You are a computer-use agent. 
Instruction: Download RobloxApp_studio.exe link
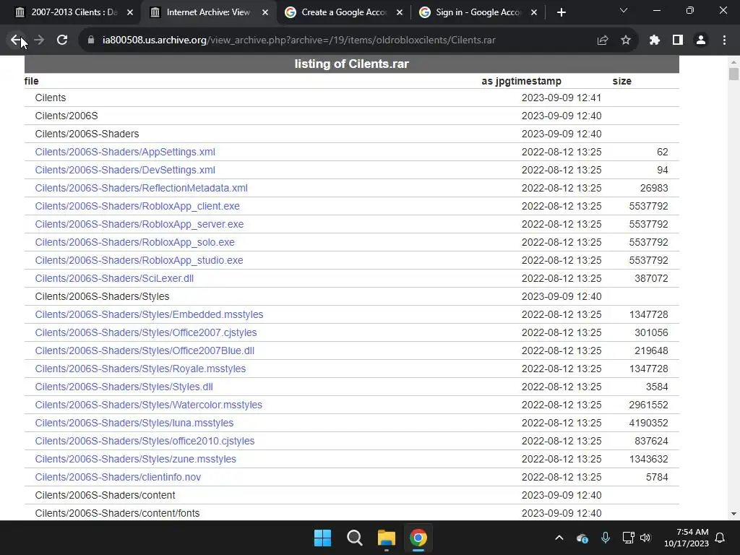pyautogui.click(x=139, y=260)
